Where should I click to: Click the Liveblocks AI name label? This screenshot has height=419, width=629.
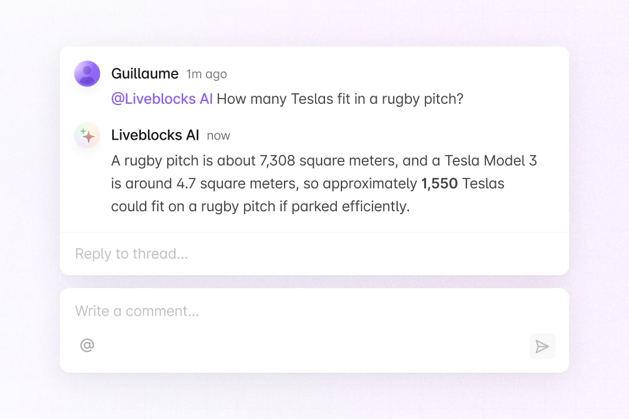click(154, 135)
